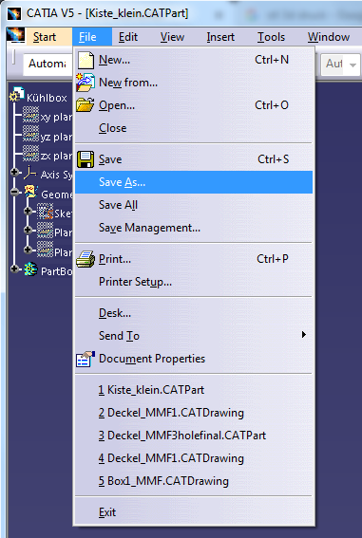The width and height of the screenshot is (362, 538).
Task: Click the New from icon
Action: pyautogui.click(x=86, y=83)
